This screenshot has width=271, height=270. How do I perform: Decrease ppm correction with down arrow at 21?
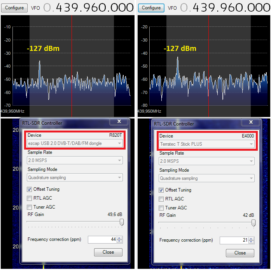pyautogui.click(x=251, y=242)
